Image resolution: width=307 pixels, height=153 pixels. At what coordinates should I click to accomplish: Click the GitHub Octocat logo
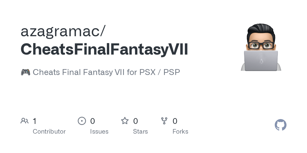pos(280,125)
